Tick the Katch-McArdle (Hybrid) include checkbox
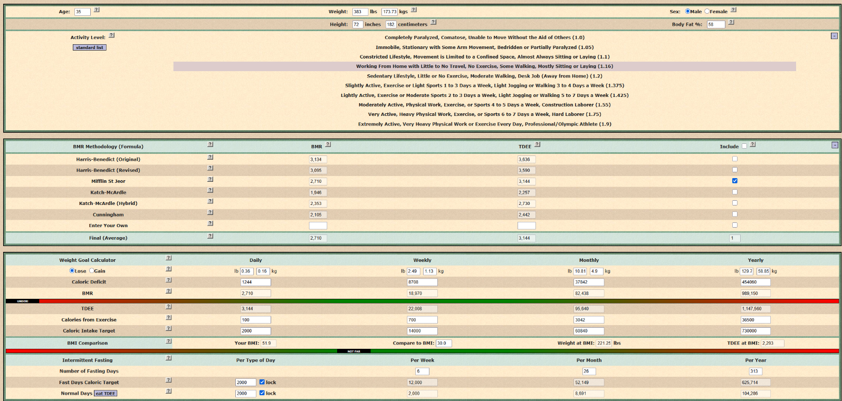Viewport: 842px width, 401px height. 735,203
